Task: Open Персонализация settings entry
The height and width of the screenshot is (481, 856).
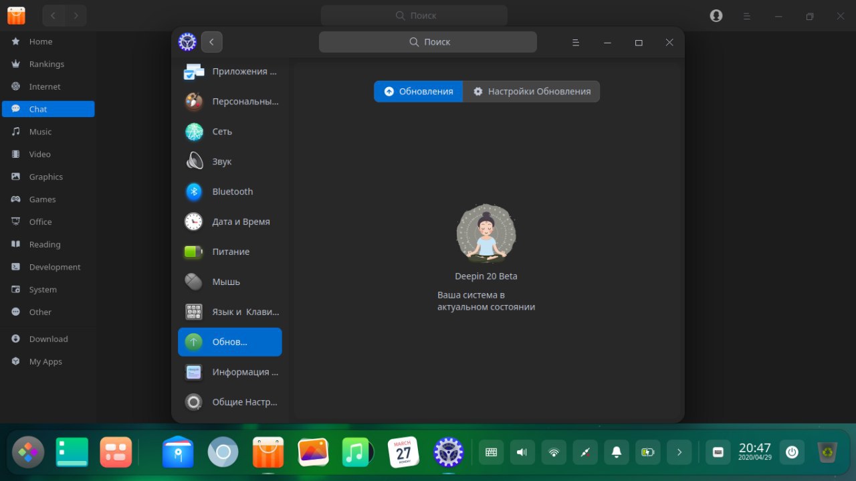Action: click(229, 102)
